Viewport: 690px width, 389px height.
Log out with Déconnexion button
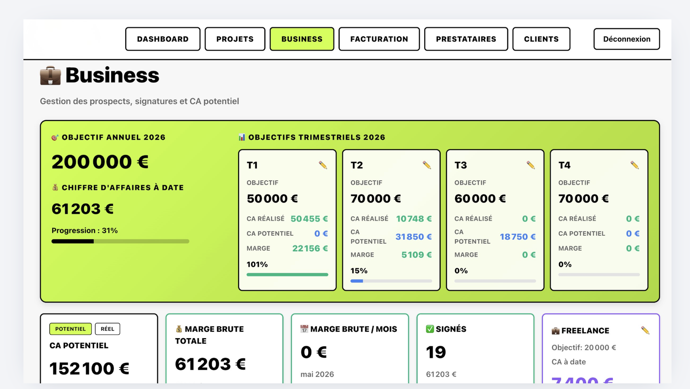(627, 39)
